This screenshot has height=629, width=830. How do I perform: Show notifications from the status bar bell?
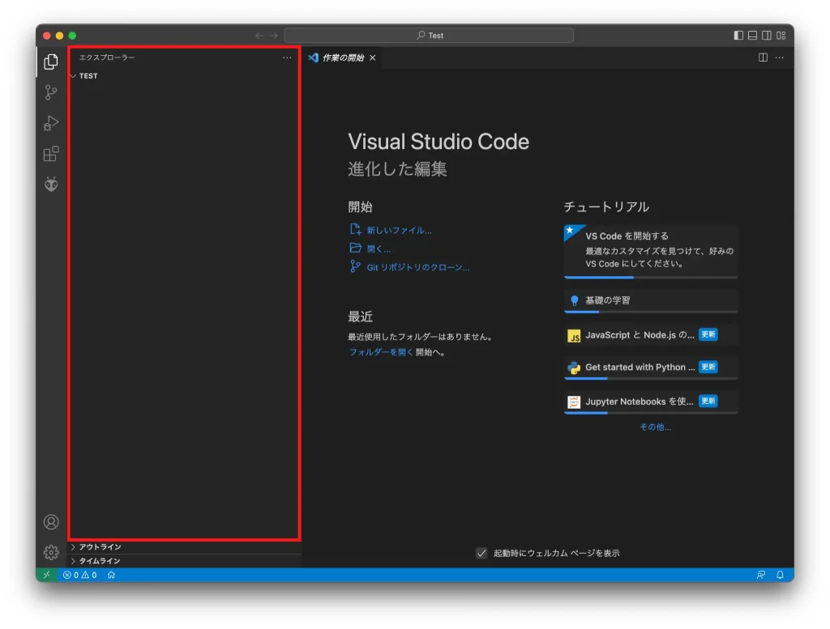[x=779, y=575]
